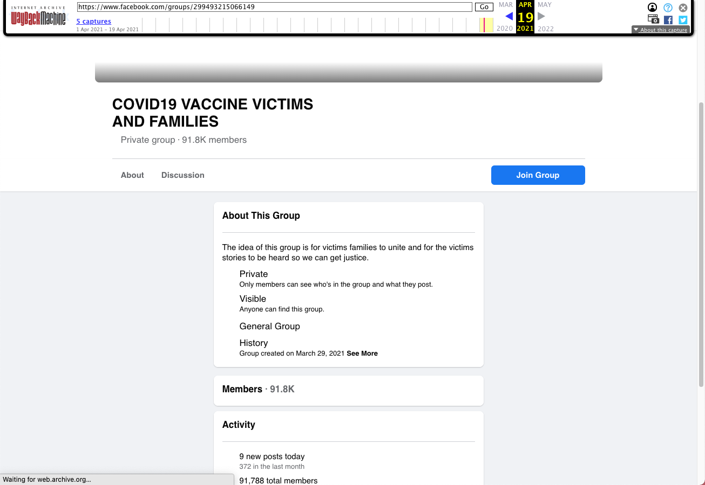Click the Join Group button
The image size is (705, 485).
(538, 175)
